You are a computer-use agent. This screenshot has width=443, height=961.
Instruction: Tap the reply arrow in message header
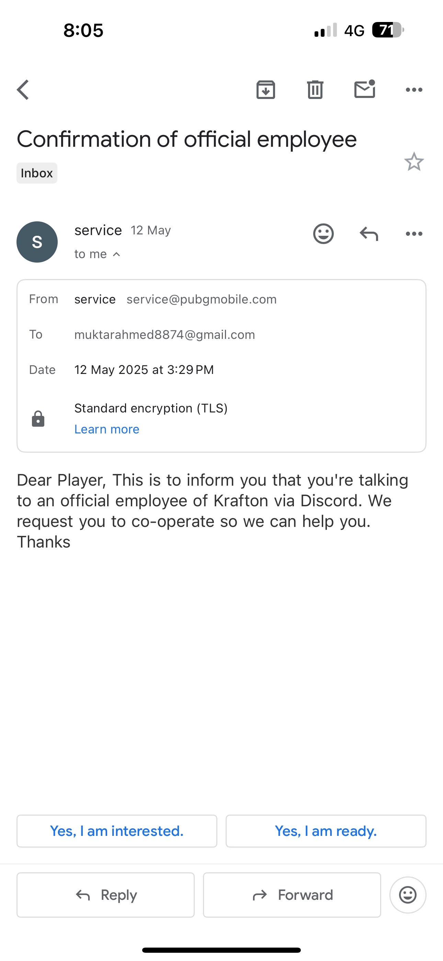pos(369,234)
